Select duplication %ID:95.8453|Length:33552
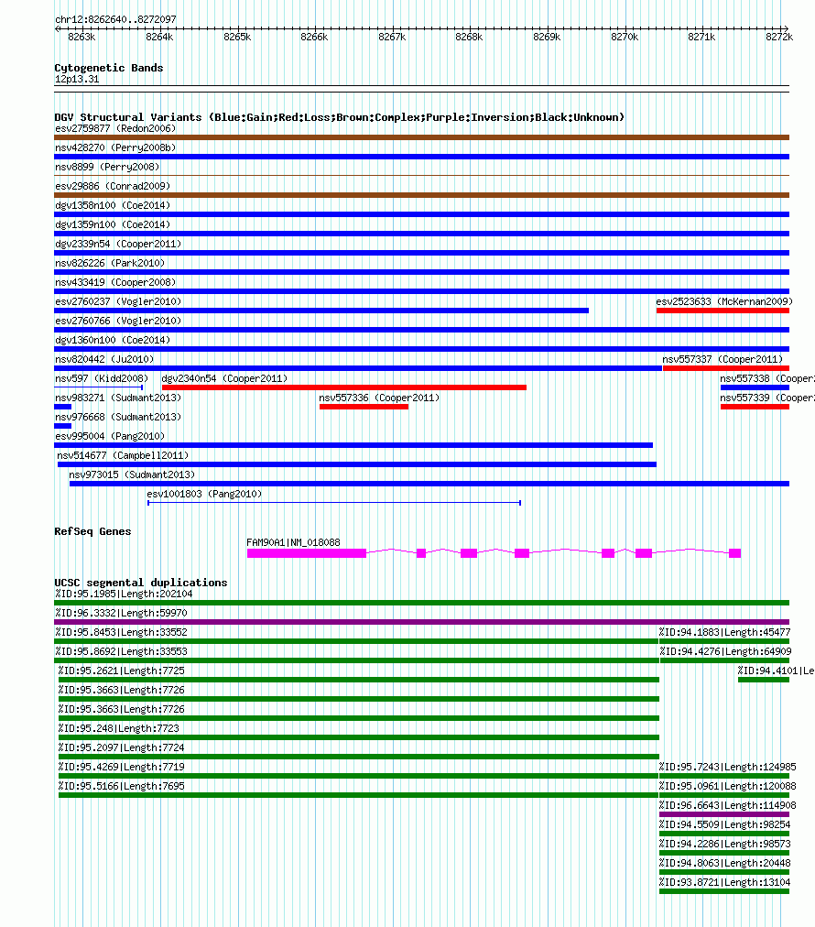The height and width of the screenshot is (927, 815). tap(121, 632)
